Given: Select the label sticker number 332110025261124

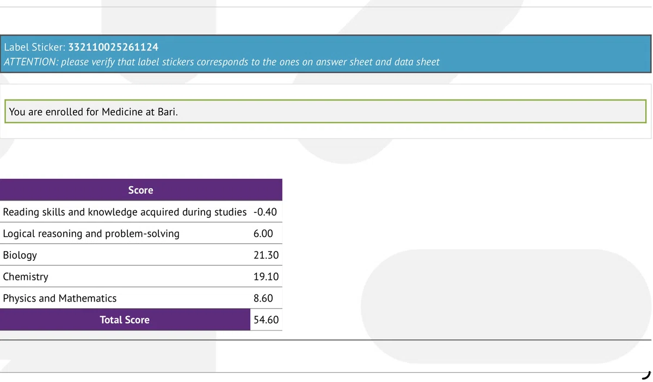Looking at the screenshot, I should point(113,47).
